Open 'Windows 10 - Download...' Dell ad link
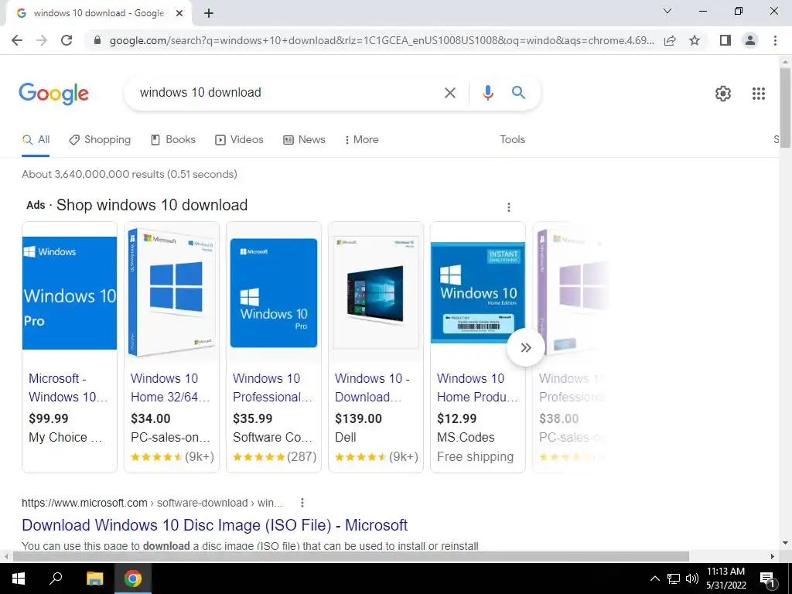The width and height of the screenshot is (792, 594). [372, 388]
